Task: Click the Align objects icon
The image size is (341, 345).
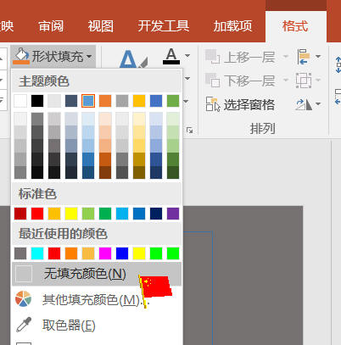Action: pos(304,57)
